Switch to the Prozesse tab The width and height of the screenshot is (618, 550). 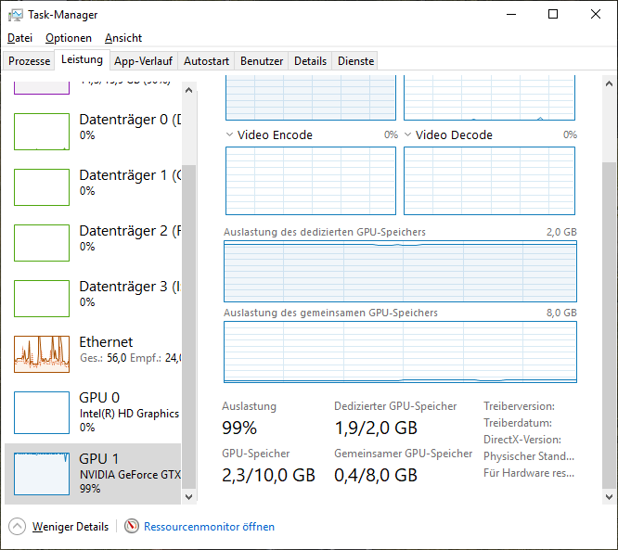point(29,61)
